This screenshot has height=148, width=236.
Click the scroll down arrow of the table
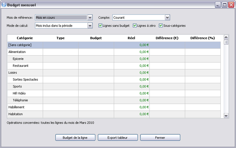[226, 115]
